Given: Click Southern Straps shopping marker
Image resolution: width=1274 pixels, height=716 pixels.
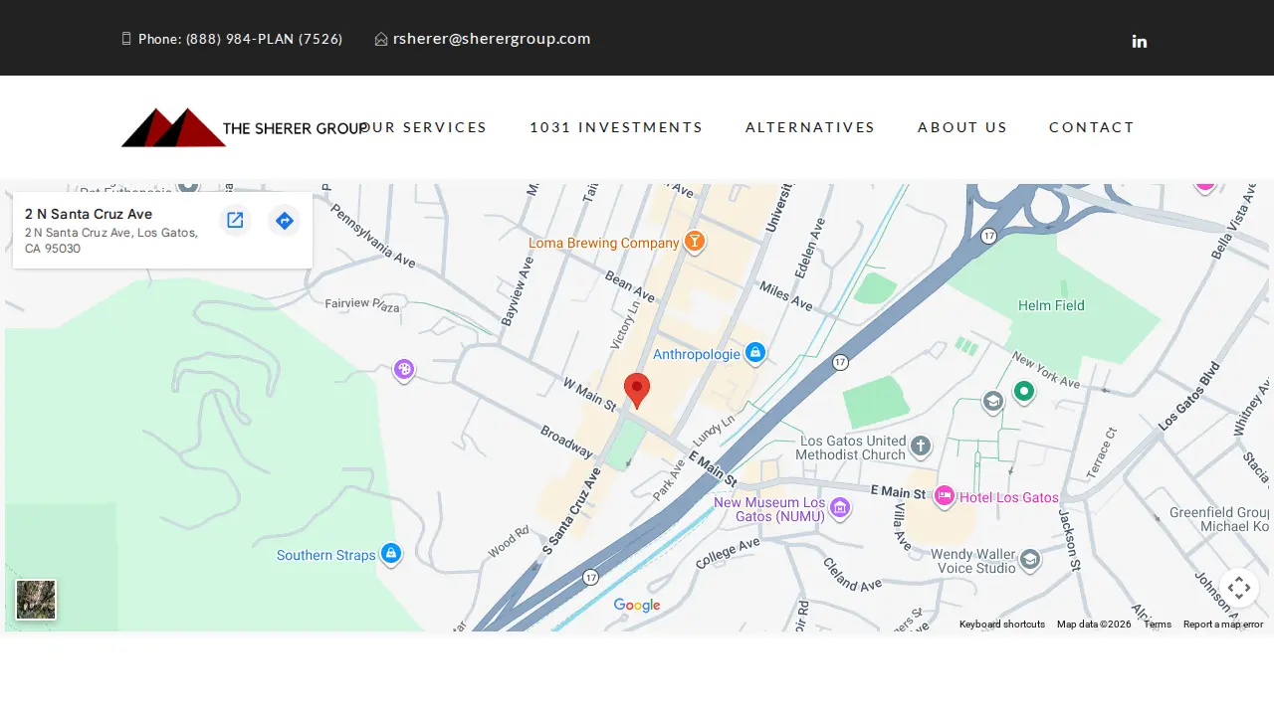Looking at the screenshot, I should pyautogui.click(x=391, y=554).
